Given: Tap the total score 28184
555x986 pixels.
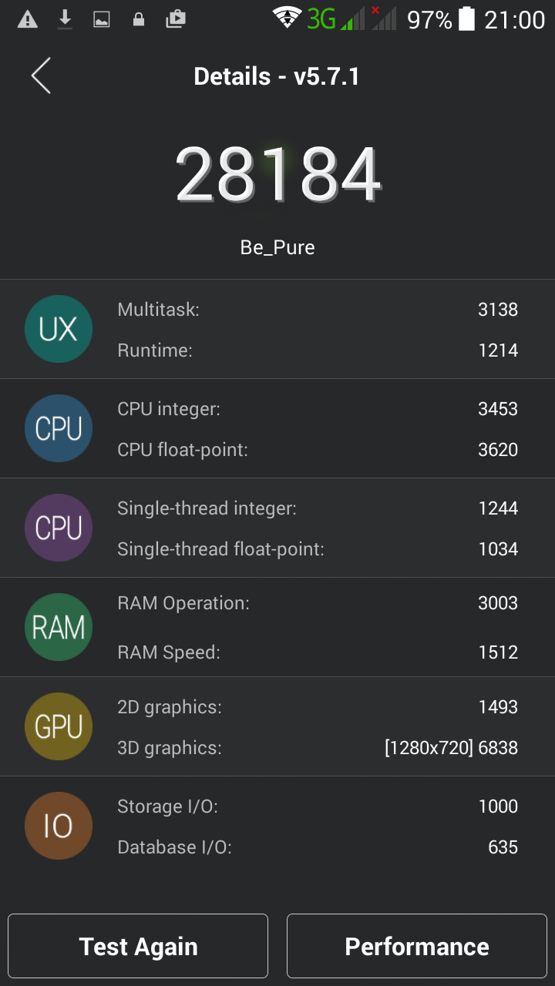Looking at the screenshot, I should pos(277,176).
